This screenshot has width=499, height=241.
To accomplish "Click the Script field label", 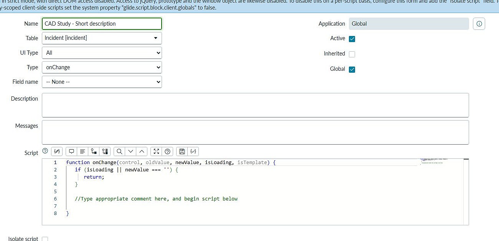I will 31,153.
